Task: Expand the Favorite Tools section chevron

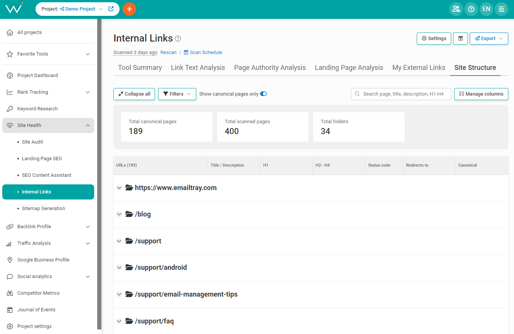Action: 88,54
